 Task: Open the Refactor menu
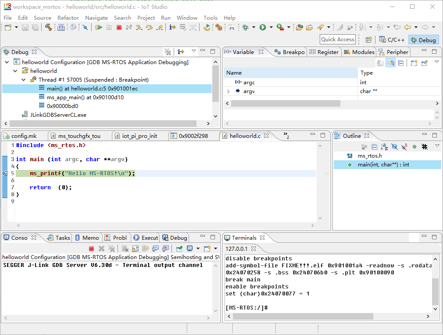(68, 18)
